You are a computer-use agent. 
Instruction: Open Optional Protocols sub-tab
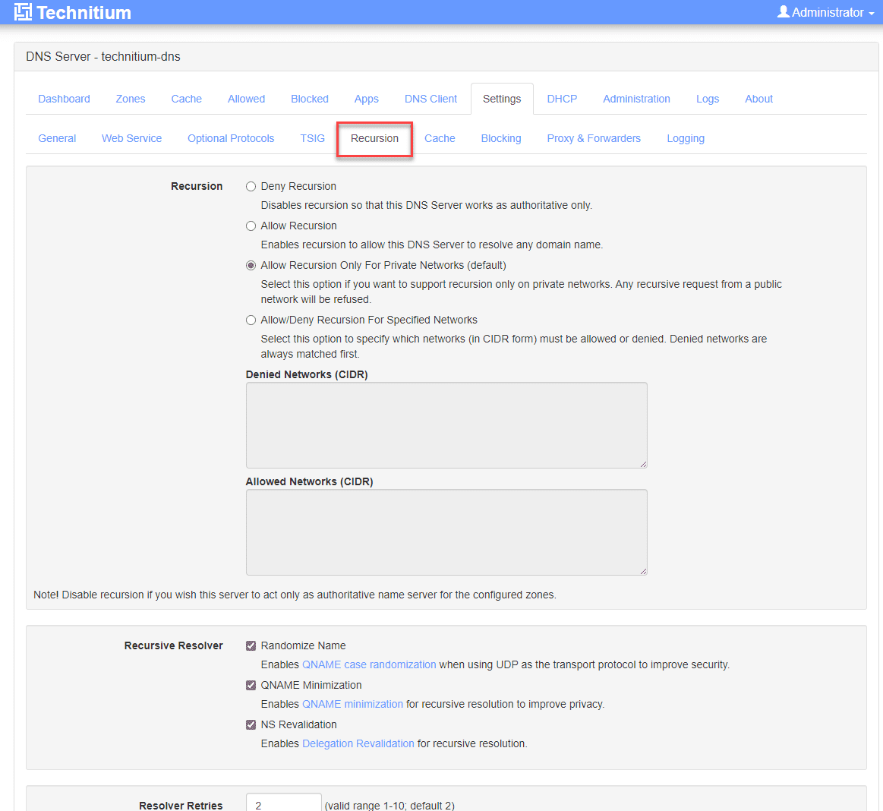[x=231, y=138]
